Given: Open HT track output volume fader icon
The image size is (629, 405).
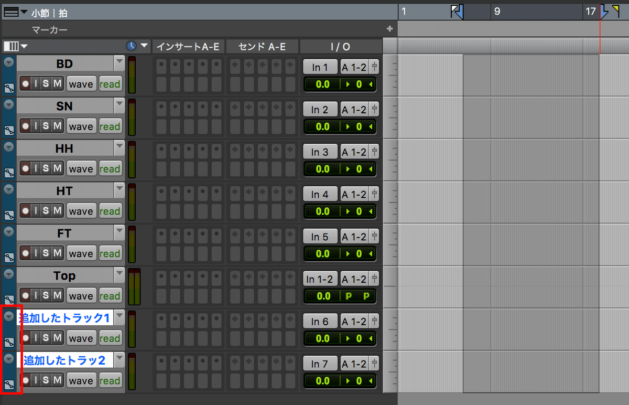Looking at the screenshot, I should pos(374,195).
